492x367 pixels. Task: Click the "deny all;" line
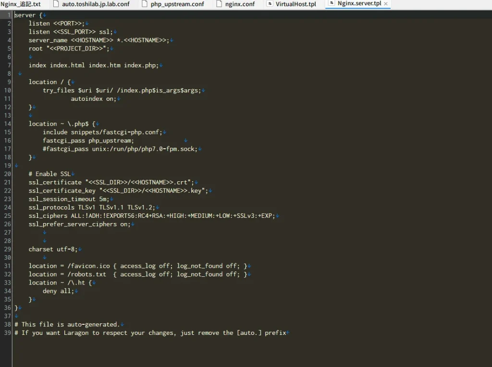pos(58,291)
